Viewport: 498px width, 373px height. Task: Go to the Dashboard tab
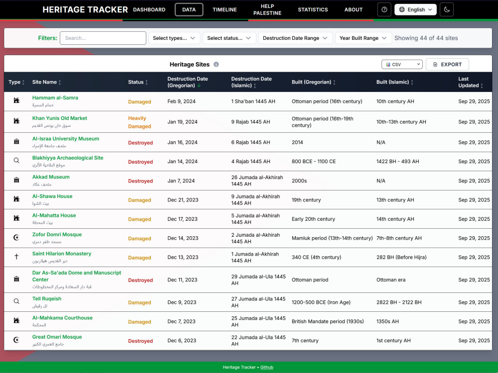149,9
